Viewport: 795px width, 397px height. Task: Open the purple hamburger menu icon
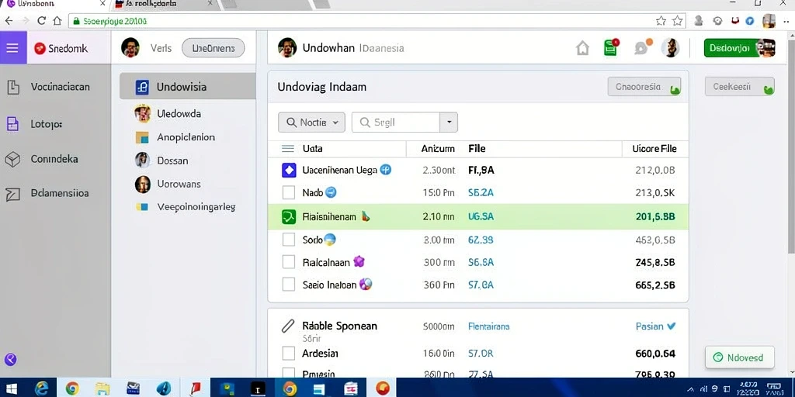coord(12,48)
